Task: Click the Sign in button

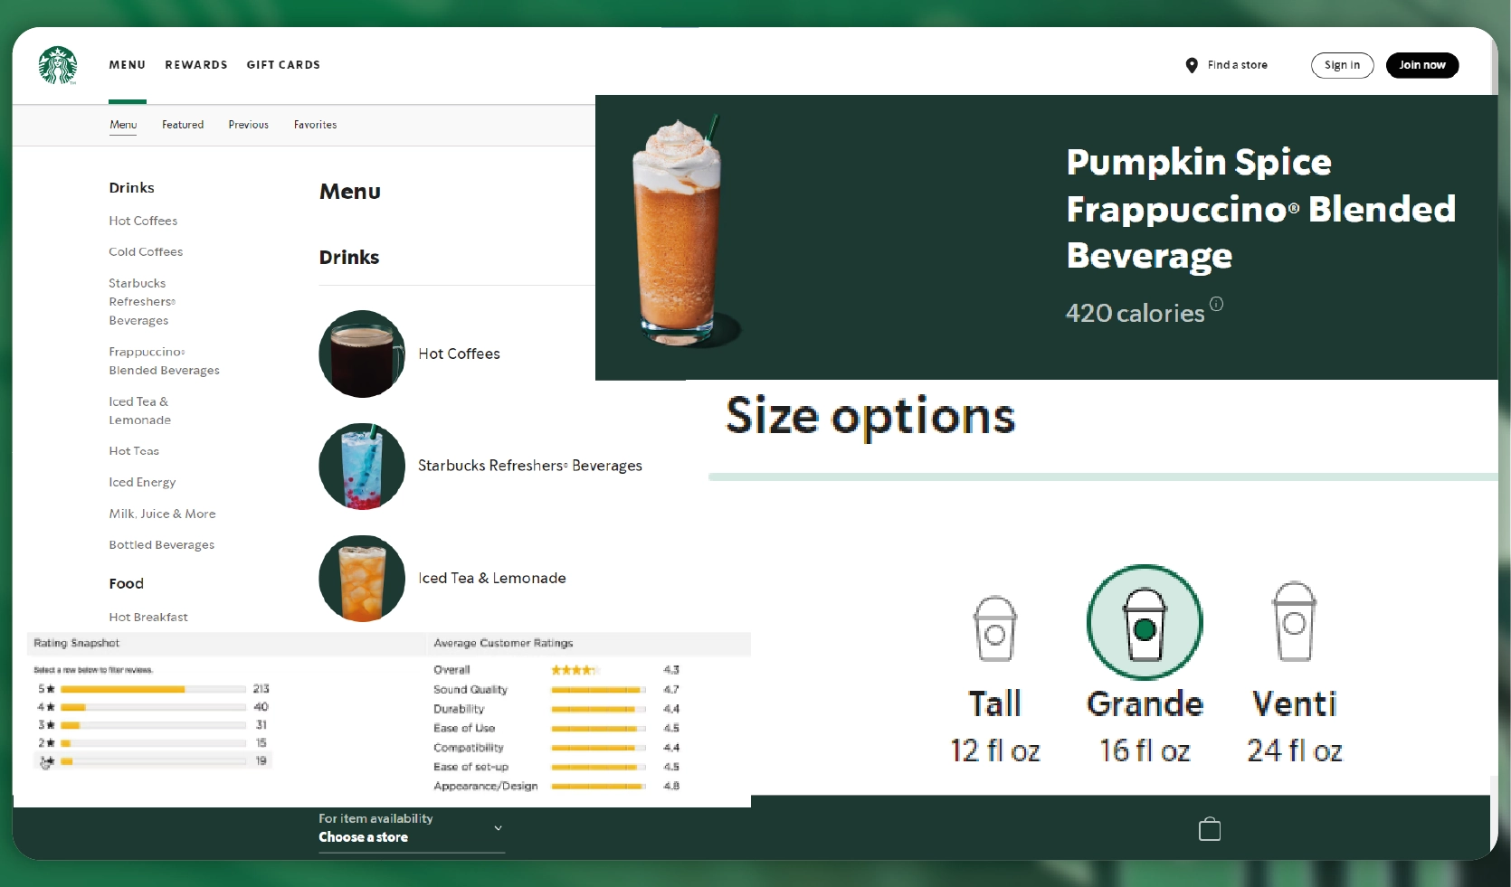Action: click(1343, 65)
